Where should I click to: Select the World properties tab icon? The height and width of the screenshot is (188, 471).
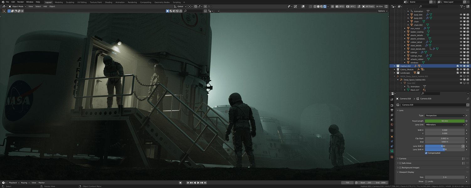[x=392, y=124]
